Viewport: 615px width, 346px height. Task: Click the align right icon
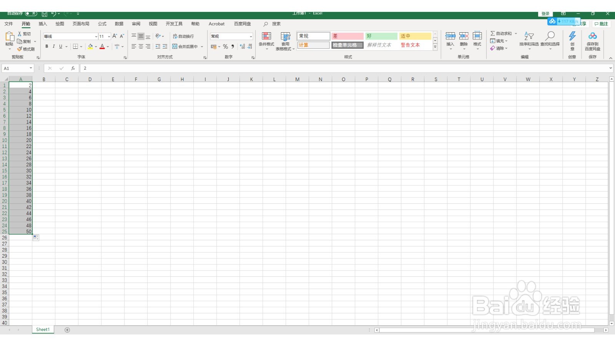[x=148, y=47]
